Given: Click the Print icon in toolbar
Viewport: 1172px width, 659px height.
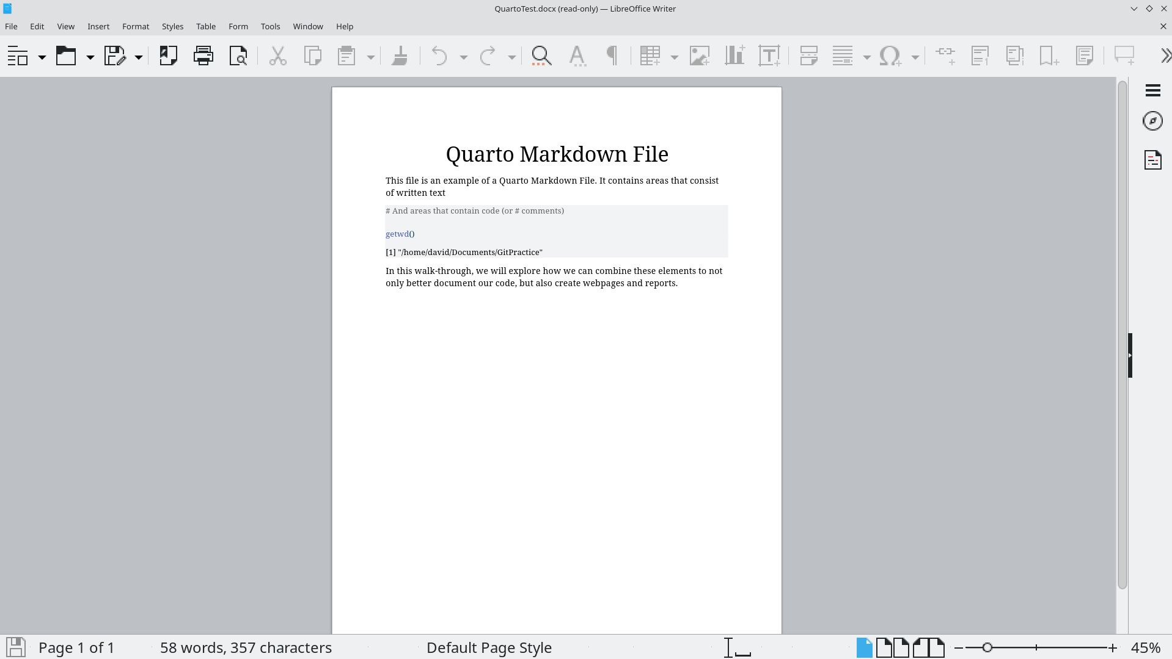Looking at the screenshot, I should 203,56.
